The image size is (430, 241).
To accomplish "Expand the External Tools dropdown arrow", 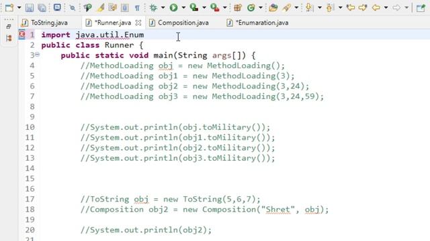I will coord(224,7).
